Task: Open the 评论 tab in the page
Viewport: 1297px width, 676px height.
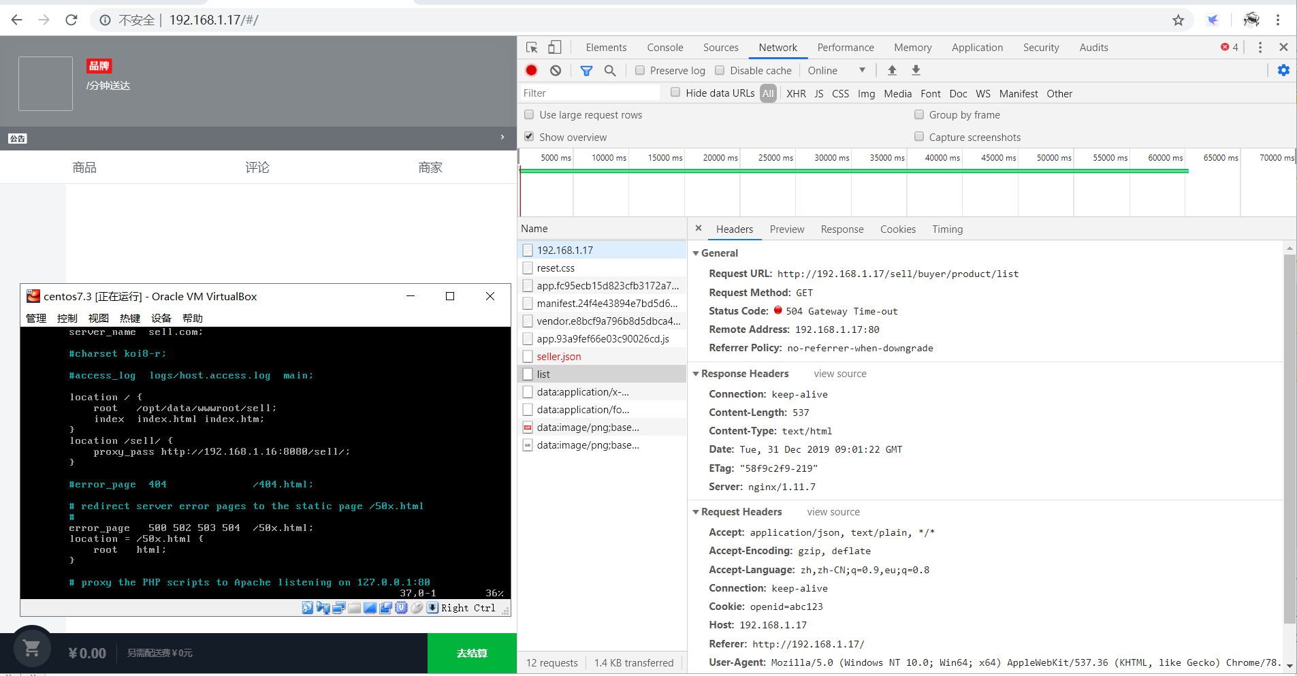Action: pos(257,167)
